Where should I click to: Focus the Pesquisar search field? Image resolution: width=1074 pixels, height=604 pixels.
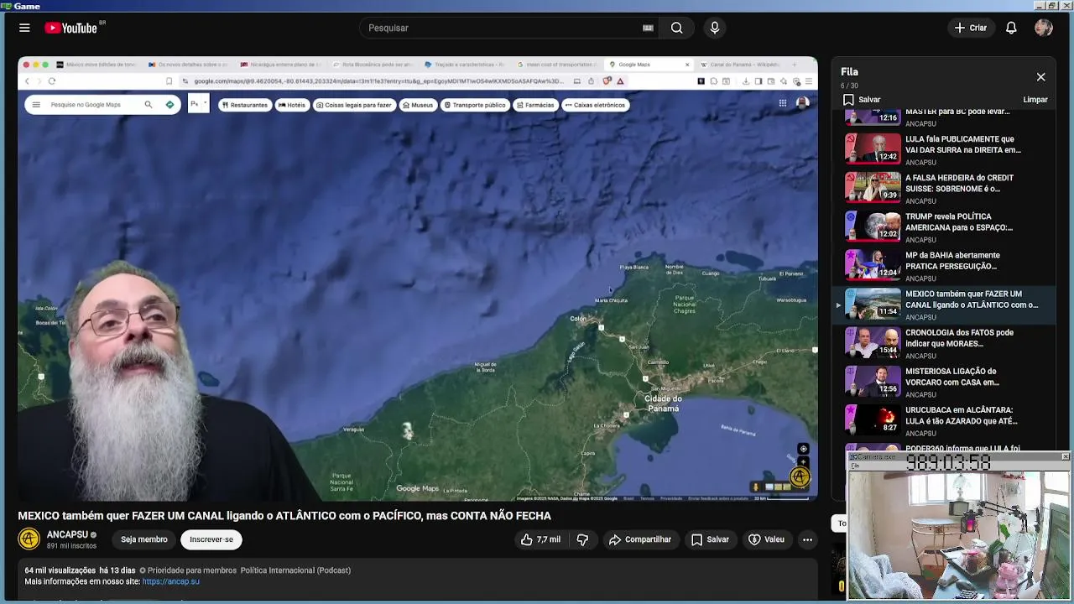tap(503, 28)
